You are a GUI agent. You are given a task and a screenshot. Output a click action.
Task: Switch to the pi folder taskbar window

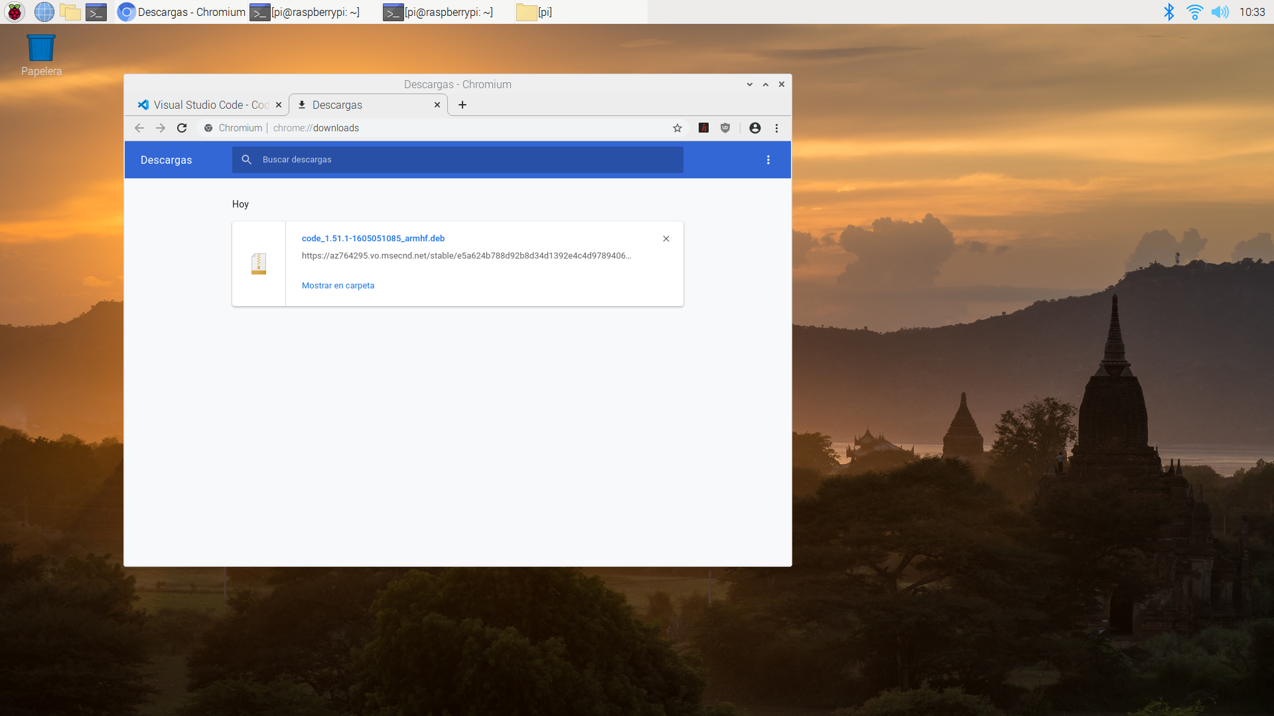tap(535, 12)
